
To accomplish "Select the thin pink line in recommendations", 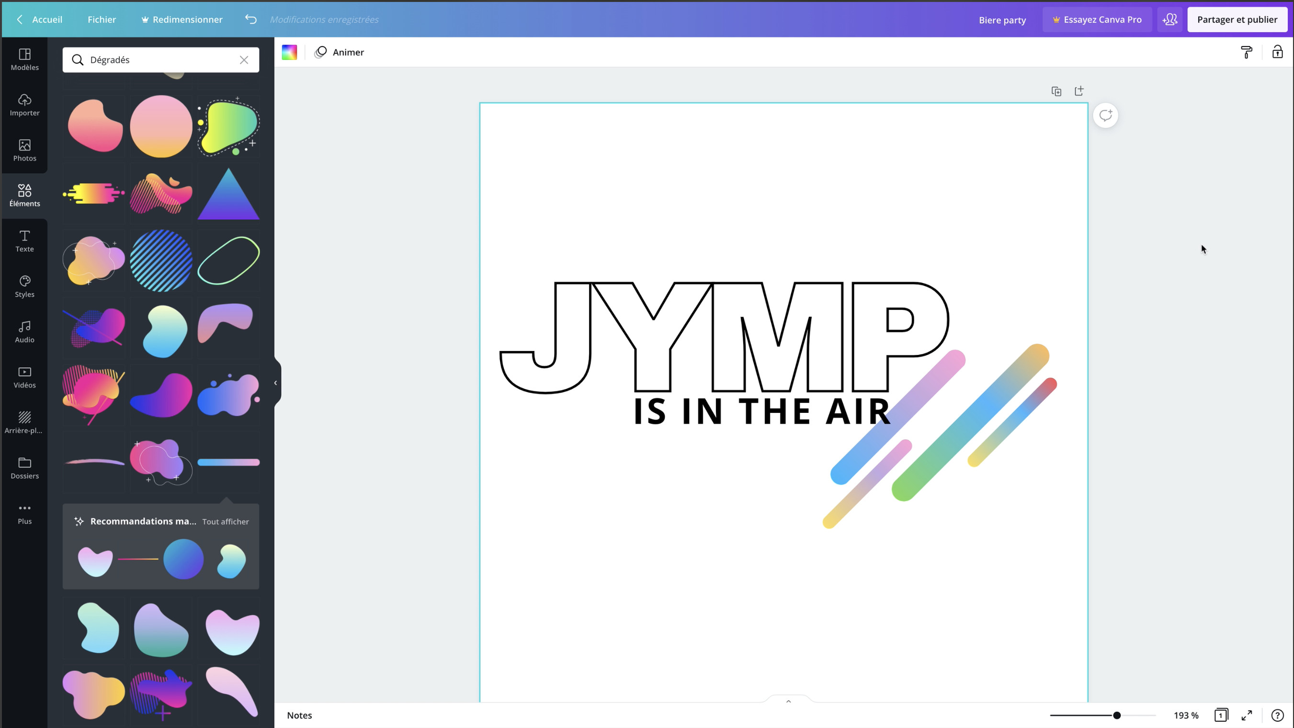I will [138, 558].
